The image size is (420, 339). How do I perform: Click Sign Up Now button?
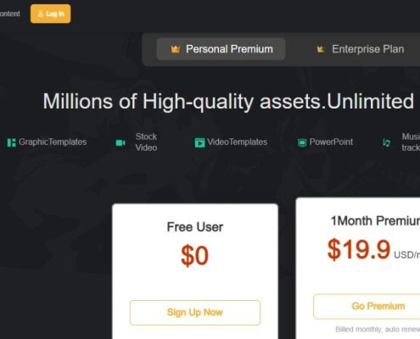[195, 313]
